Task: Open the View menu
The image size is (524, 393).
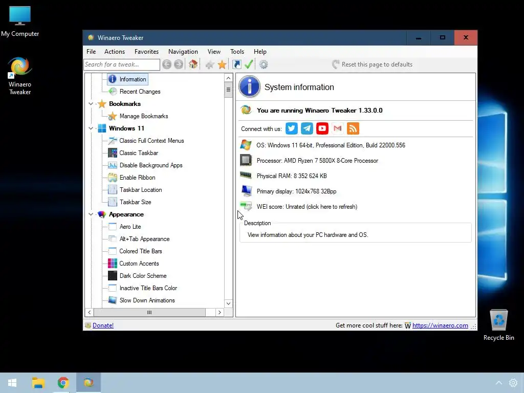Action: coord(214,52)
